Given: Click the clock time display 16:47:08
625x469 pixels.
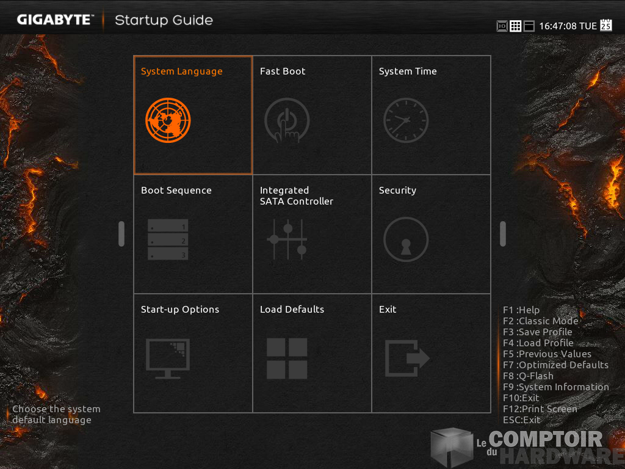Looking at the screenshot, I should 558,26.
